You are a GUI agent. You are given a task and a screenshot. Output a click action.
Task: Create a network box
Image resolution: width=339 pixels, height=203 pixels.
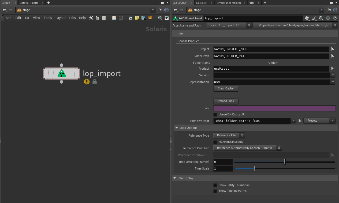click(131, 18)
